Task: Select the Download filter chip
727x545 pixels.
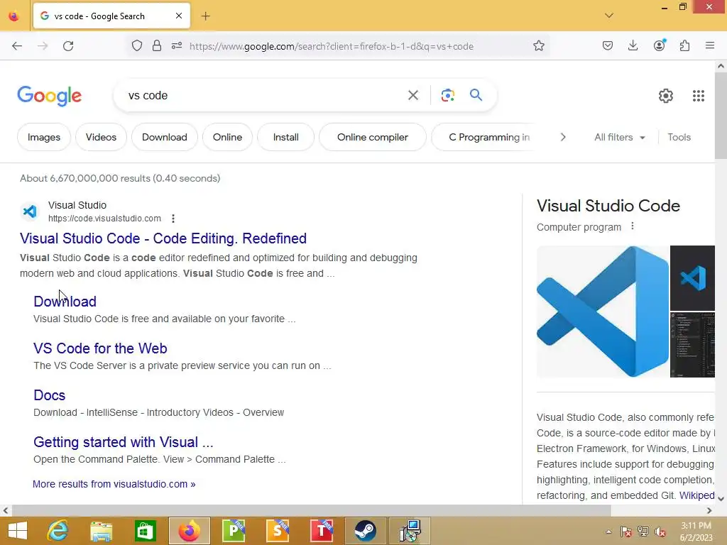Action: (x=165, y=137)
